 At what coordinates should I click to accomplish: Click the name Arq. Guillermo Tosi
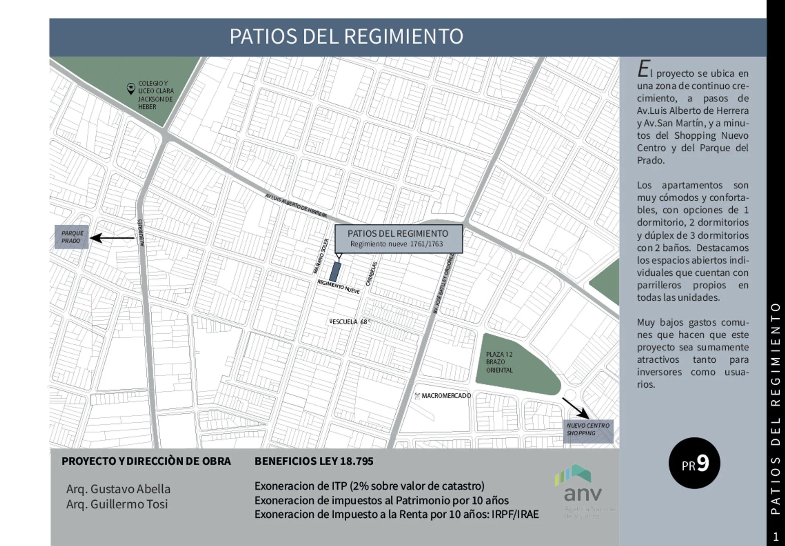[117, 504]
